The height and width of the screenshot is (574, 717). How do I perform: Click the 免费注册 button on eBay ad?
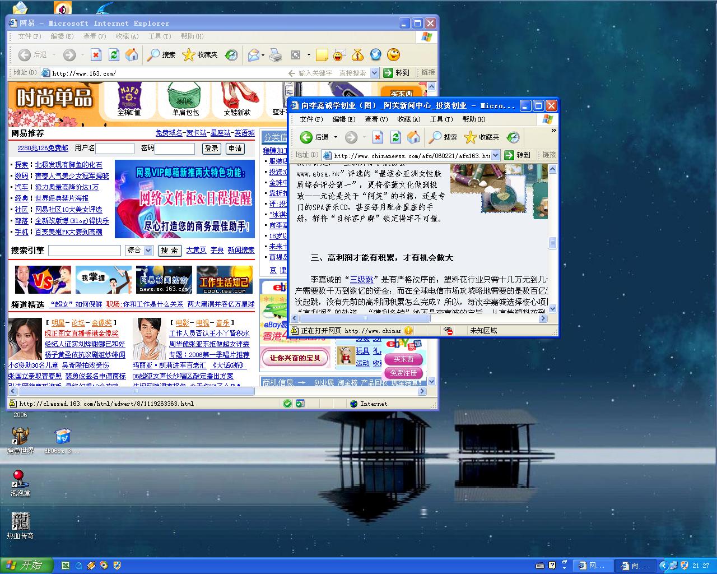(403, 373)
